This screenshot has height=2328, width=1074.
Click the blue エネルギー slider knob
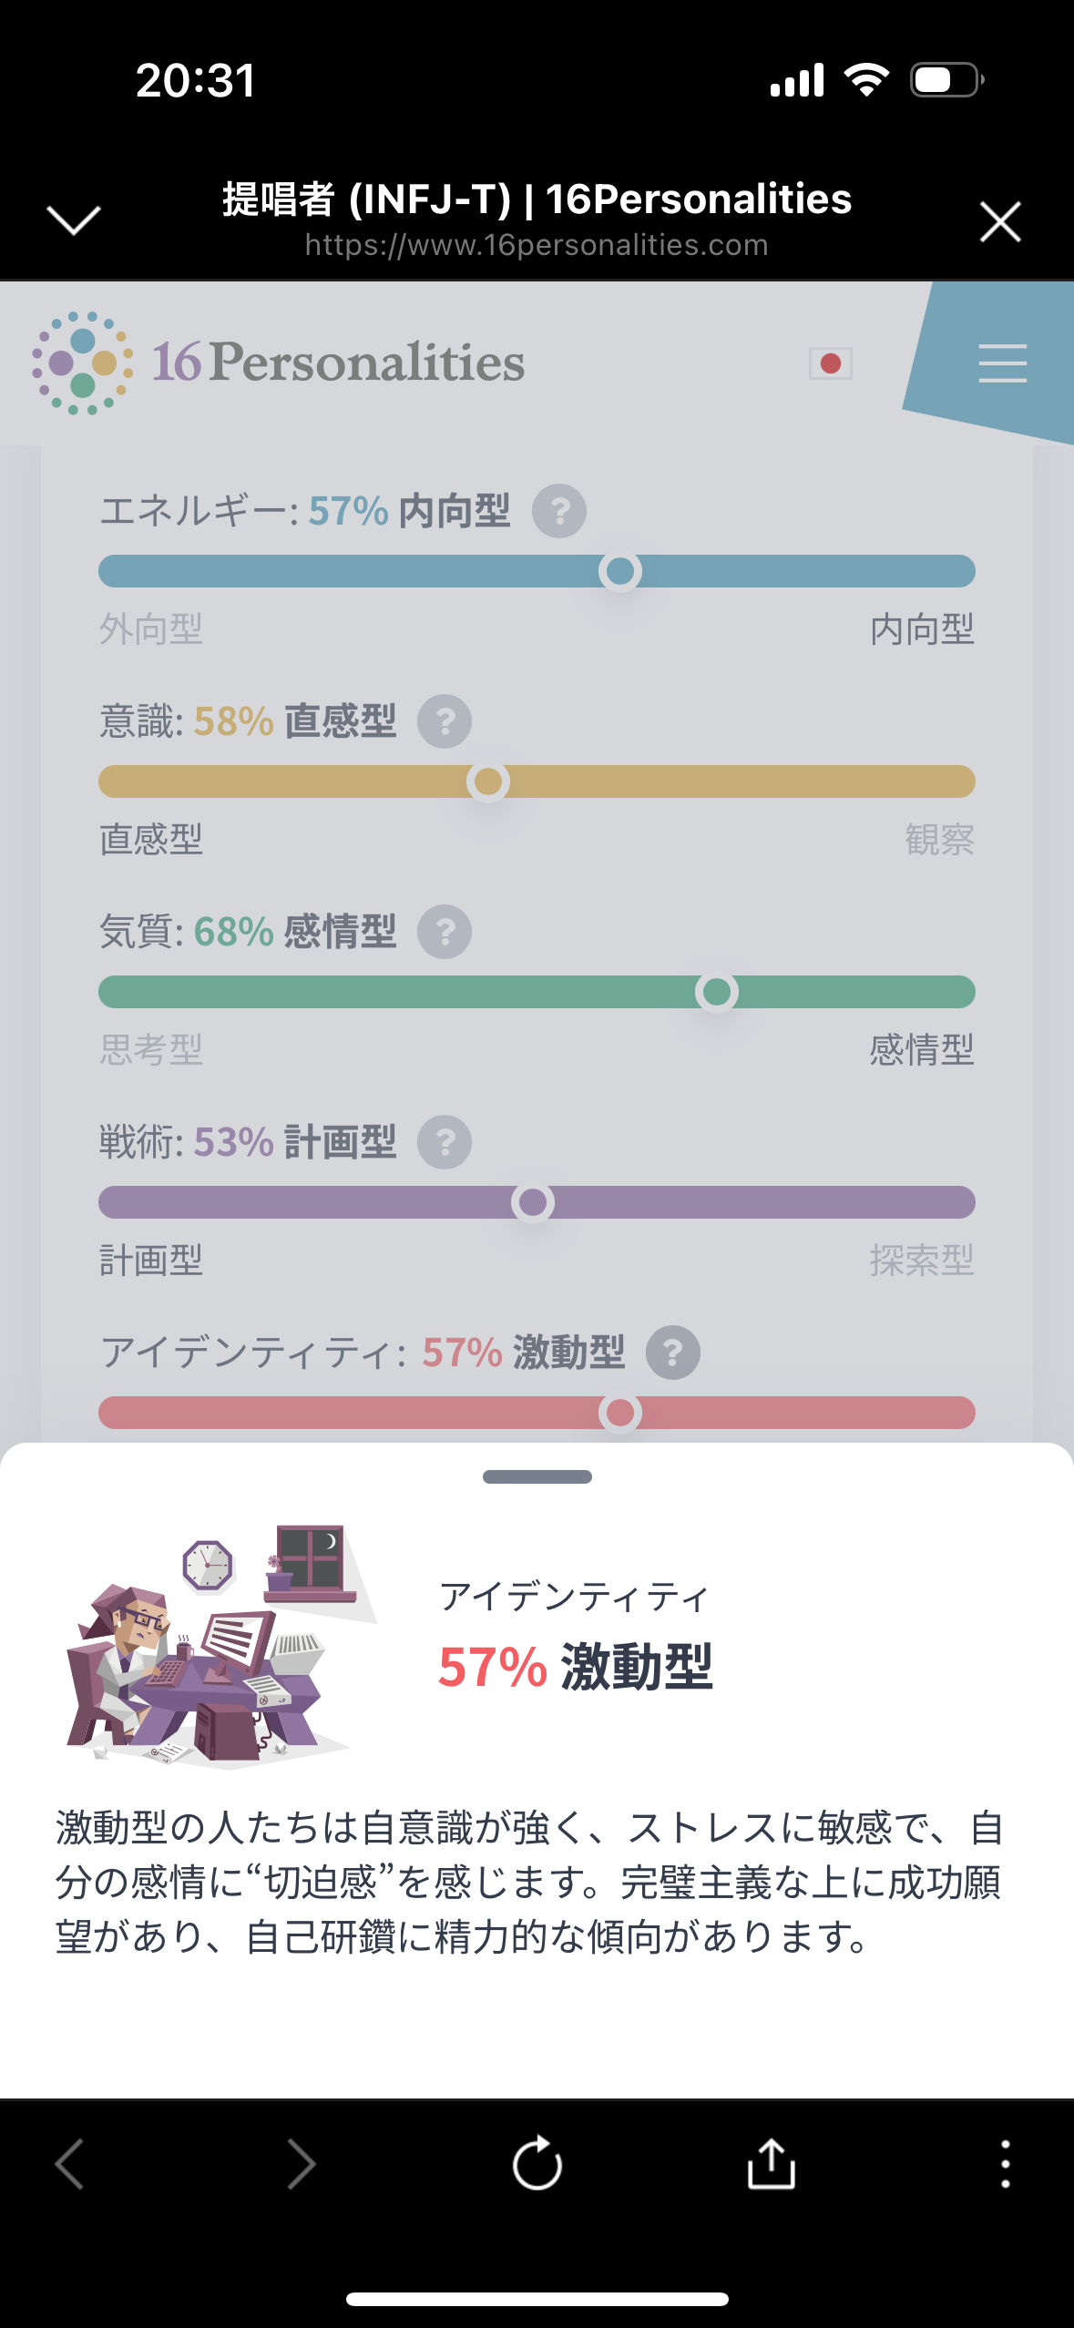[620, 571]
